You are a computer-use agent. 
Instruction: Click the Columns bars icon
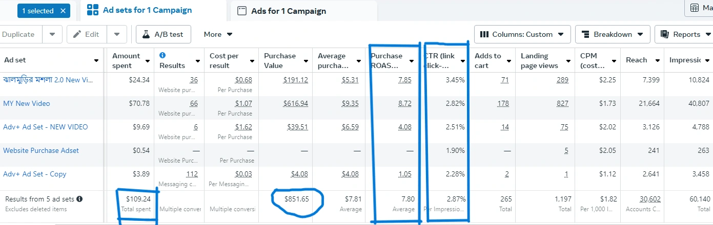point(484,34)
